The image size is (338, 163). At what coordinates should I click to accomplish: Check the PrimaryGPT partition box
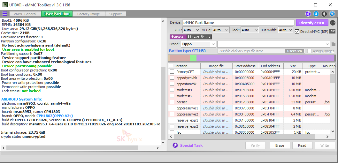coord(172,72)
